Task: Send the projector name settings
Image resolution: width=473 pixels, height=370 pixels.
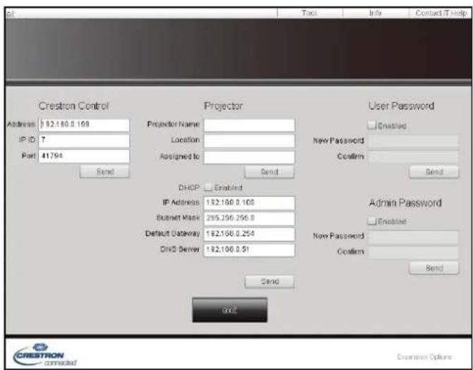Action: pyautogui.click(x=269, y=172)
